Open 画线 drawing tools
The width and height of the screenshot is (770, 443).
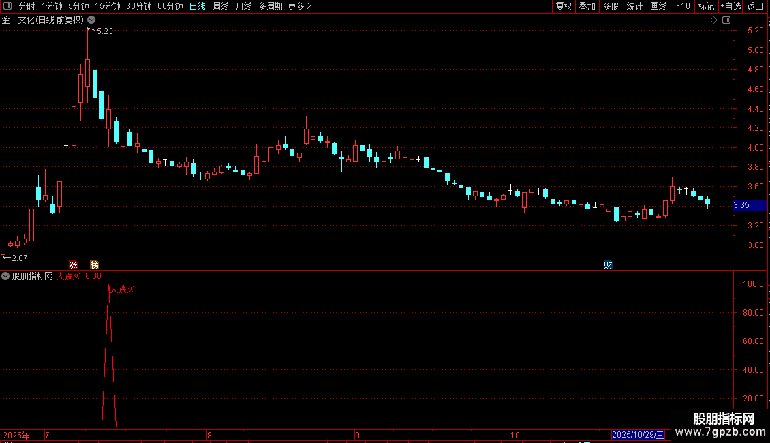(x=658, y=6)
